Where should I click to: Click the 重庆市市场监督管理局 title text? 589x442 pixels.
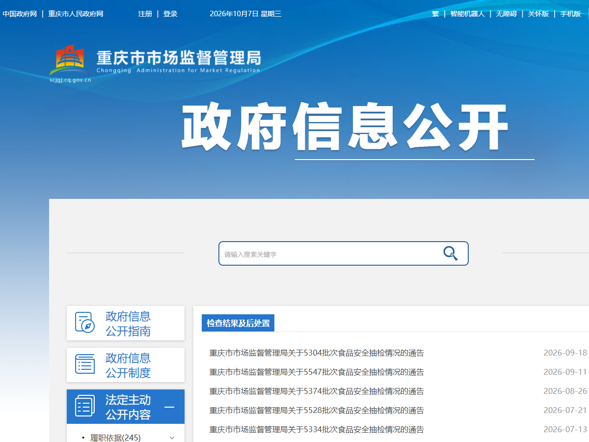click(x=178, y=58)
